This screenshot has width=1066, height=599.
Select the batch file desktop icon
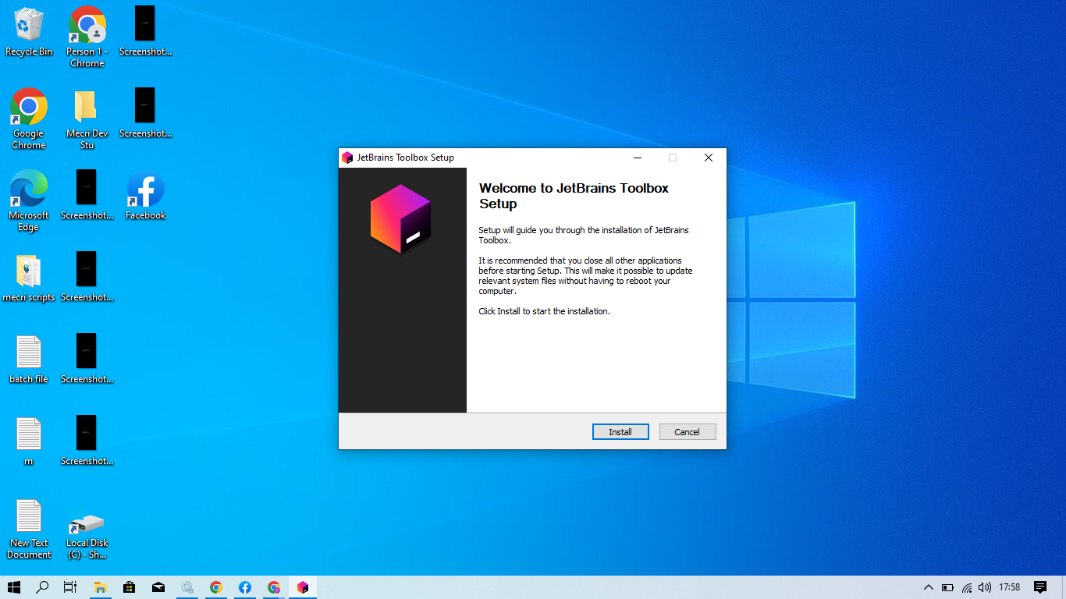(x=29, y=360)
